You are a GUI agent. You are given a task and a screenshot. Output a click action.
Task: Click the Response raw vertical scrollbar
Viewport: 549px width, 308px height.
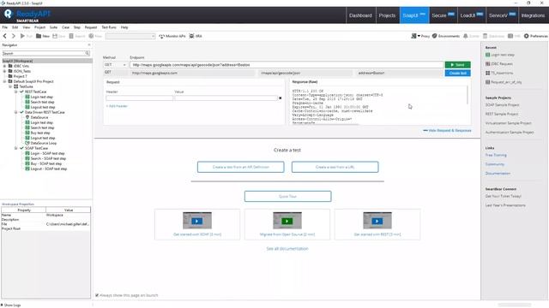point(467,95)
